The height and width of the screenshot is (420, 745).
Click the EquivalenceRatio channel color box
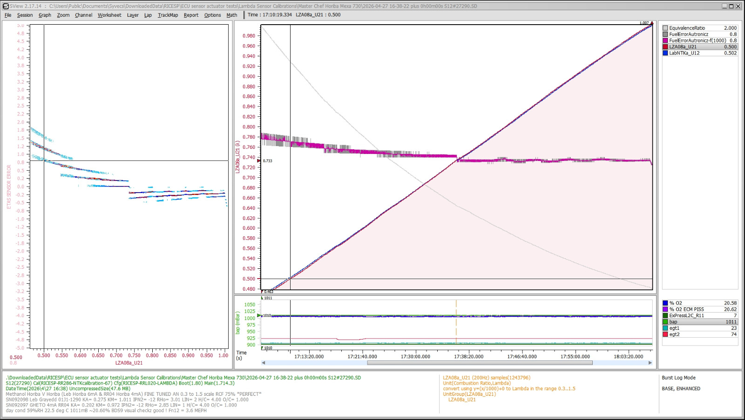[665, 28]
